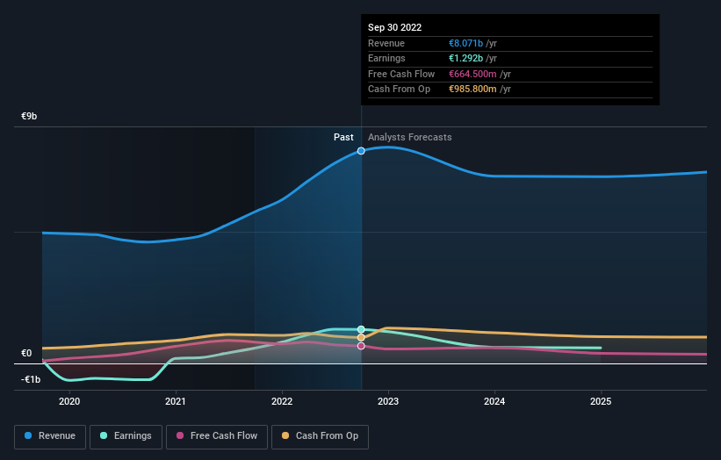Viewport: 721px width, 460px height.
Task: Click the Revenue row label in tooltip
Action: [x=386, y=43]
